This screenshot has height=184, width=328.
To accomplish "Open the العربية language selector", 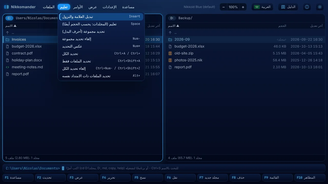I will pyautogui.click(x=262, y=7).
